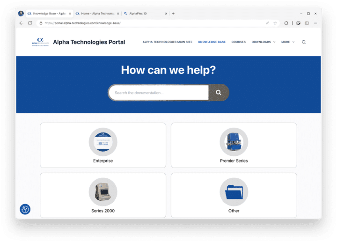The height and width of the screenshot is (242, 337).
Task: Minimize the browser window
Action: [301, 14]
